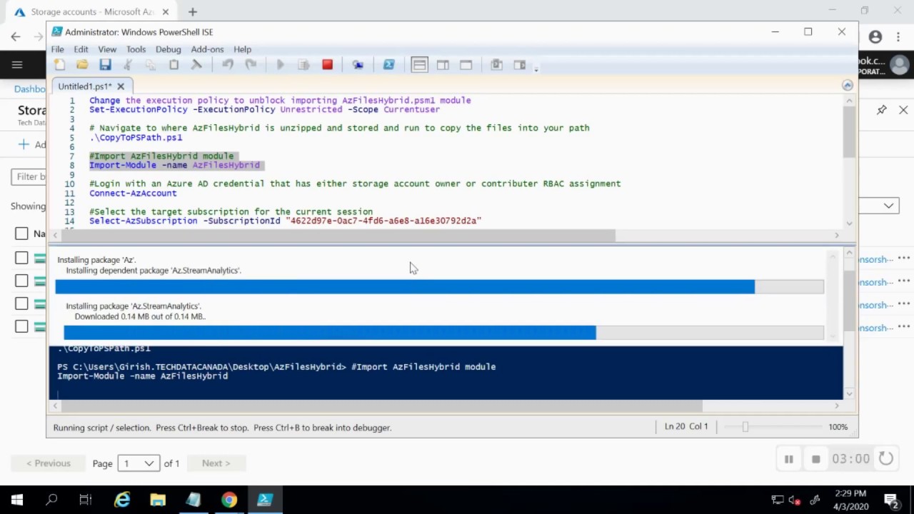Stop the screen recording
The image size is (914, 514).
tap(815, 459)
